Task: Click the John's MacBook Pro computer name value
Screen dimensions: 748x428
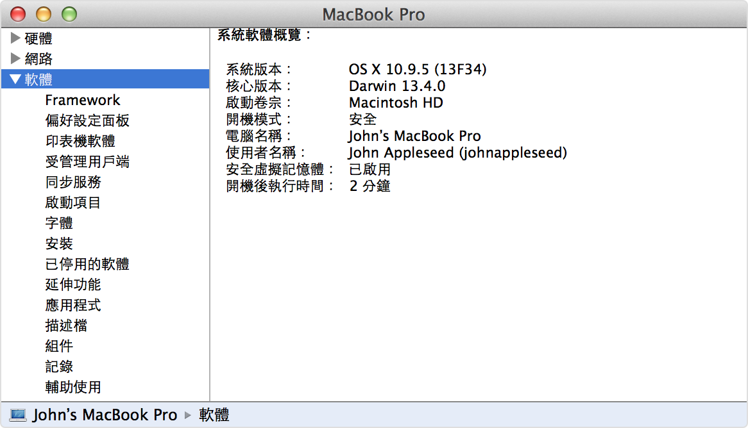Action: (414, 136)
